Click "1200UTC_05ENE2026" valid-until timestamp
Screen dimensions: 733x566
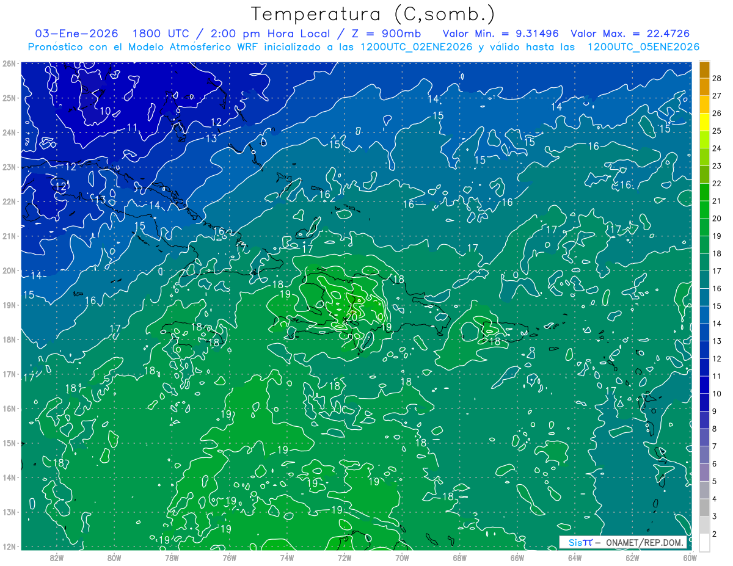tap(643, 47)
